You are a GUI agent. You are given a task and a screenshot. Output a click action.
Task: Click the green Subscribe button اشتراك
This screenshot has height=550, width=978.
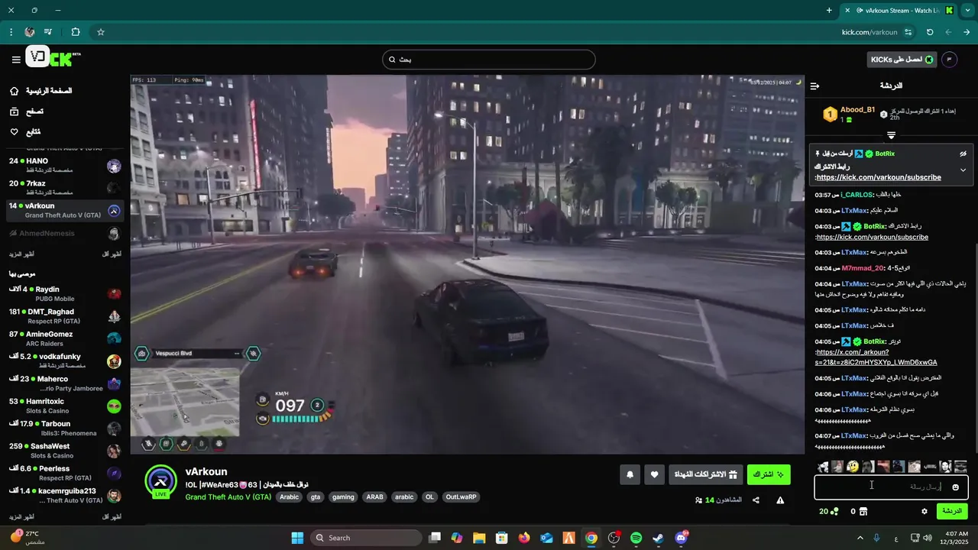click(769, 474)
